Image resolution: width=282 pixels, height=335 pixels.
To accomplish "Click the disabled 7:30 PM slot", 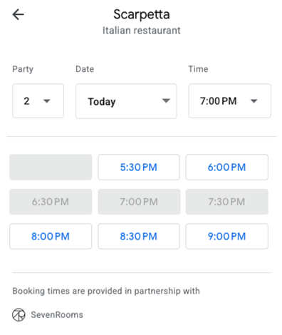I will click(x=227, y=202).
